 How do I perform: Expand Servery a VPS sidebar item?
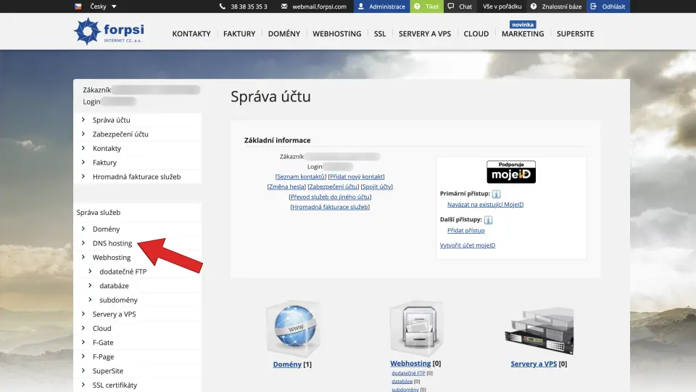pos(114,314)
